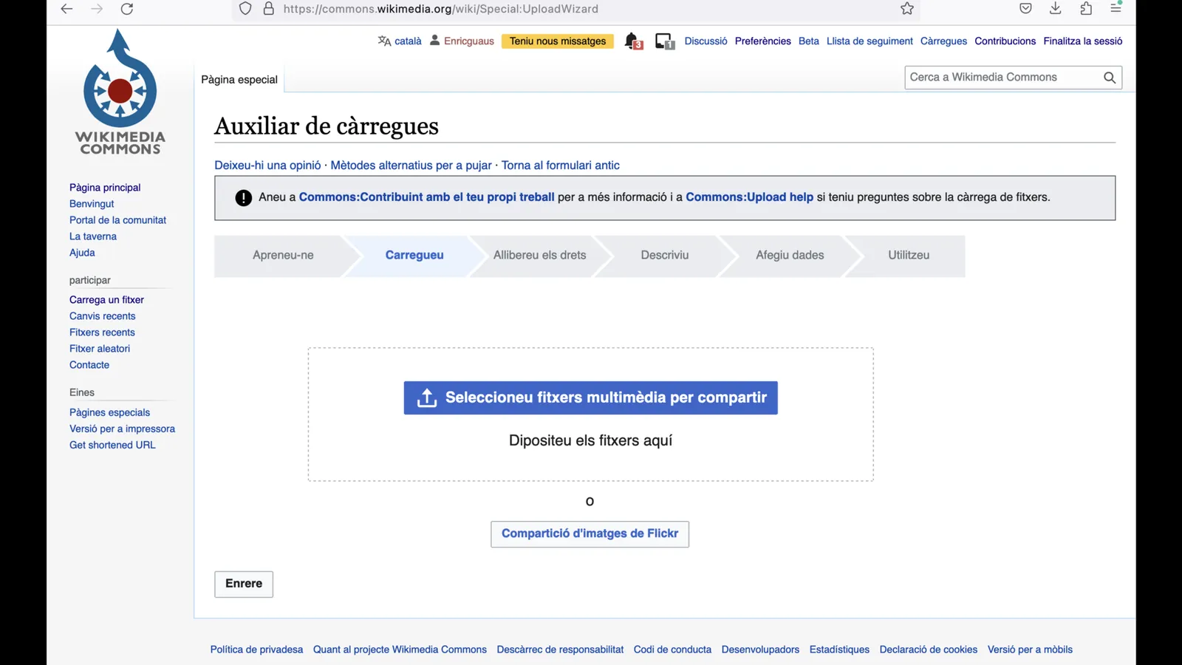Screen dimensions: 1182x665
Task: Open Torna al formulari antic link
Action: click(x=560, y=166)
